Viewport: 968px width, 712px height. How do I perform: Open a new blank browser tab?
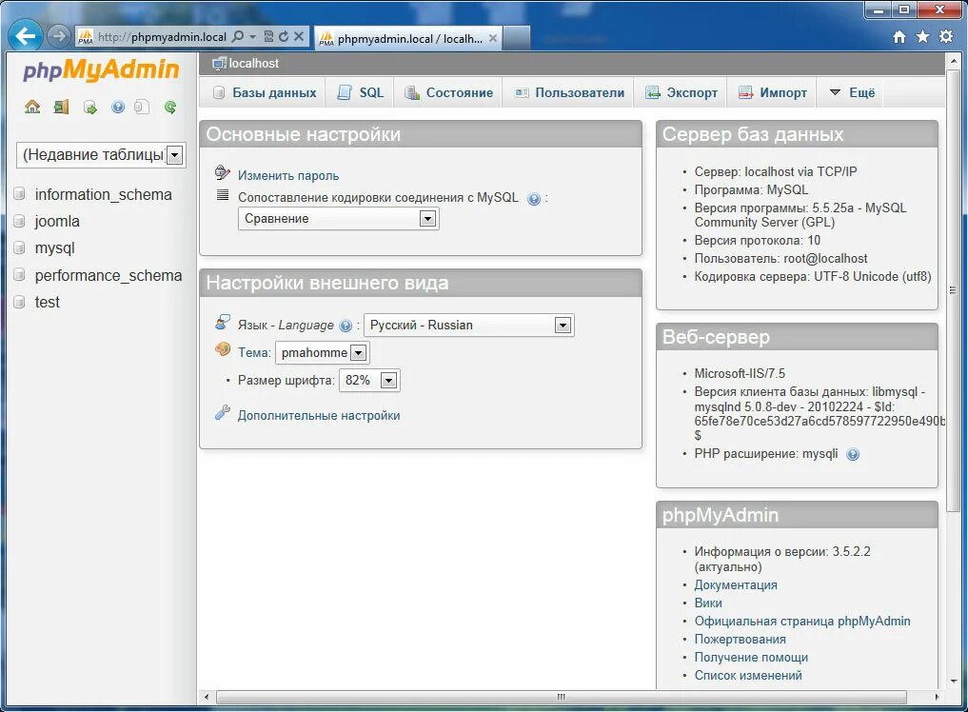coord(516,38)
